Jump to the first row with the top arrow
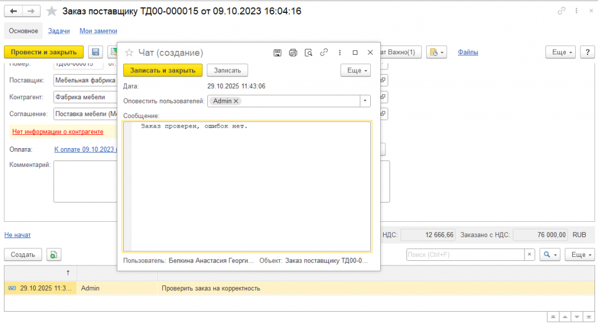The height and width of the screenshot is (328, 598). point(552,317)
